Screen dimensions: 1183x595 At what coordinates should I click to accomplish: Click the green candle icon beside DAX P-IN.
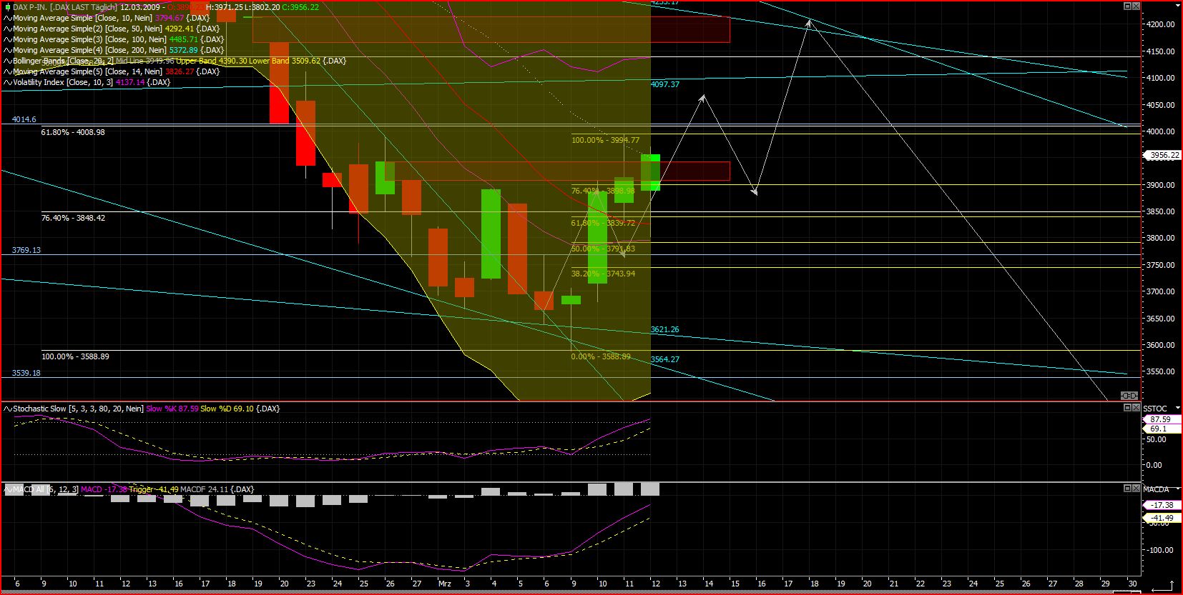tap(7, 7)
